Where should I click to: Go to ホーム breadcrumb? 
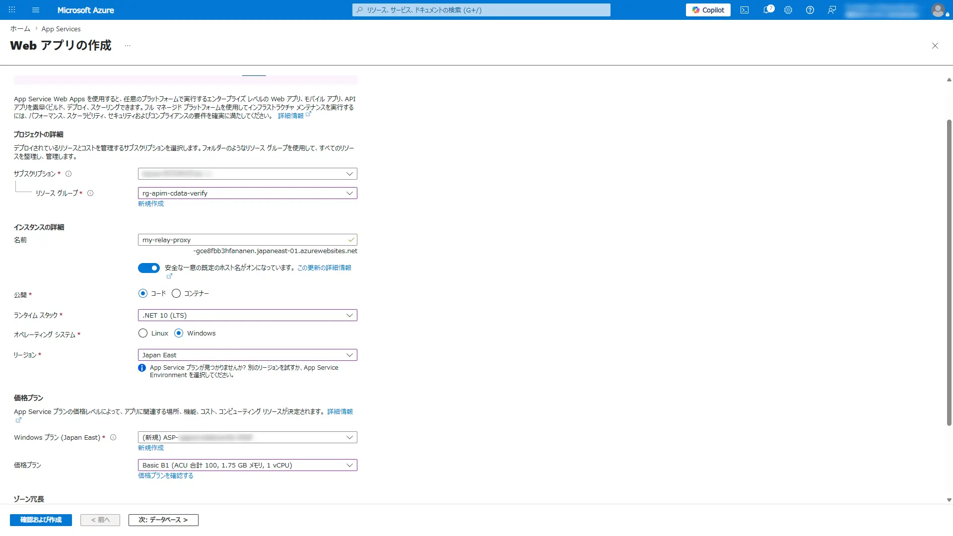click(x=20, y=29)
